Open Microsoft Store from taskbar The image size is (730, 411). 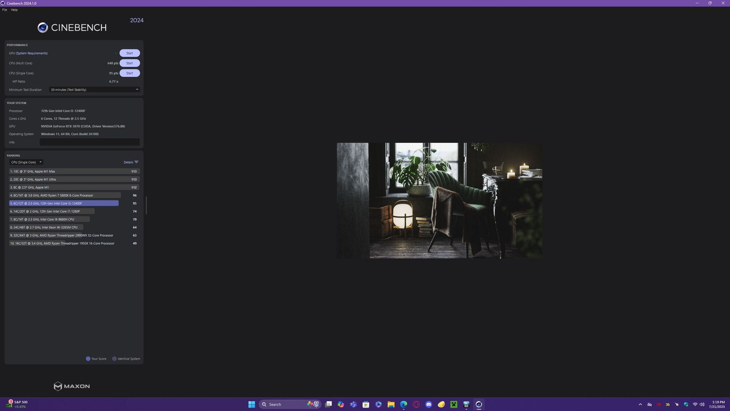pyautogui.click(x=366, y=405)
